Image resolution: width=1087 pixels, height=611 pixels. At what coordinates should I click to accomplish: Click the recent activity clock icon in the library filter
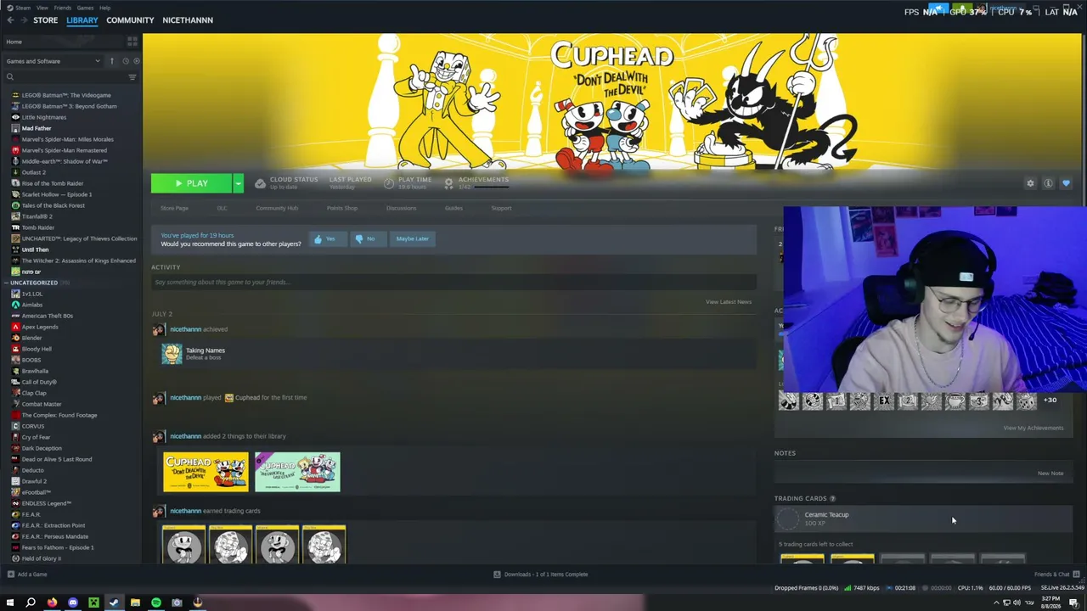click(125, 61)
